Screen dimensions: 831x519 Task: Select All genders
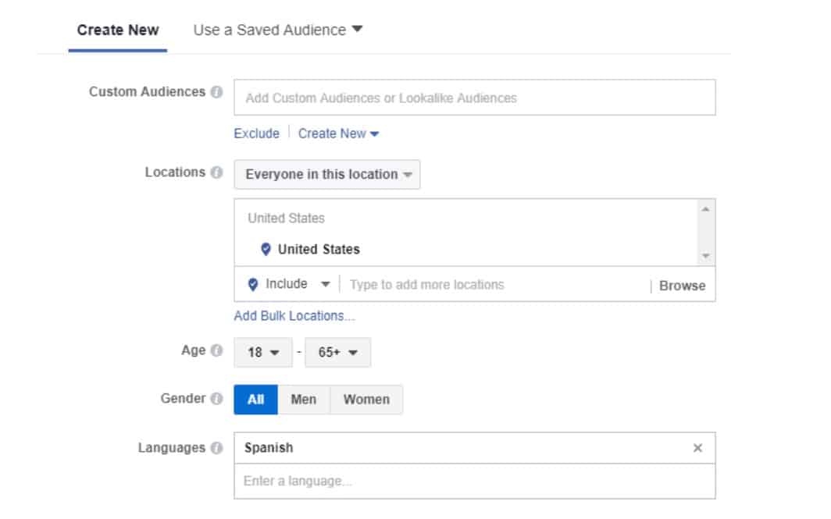[255, 400]
